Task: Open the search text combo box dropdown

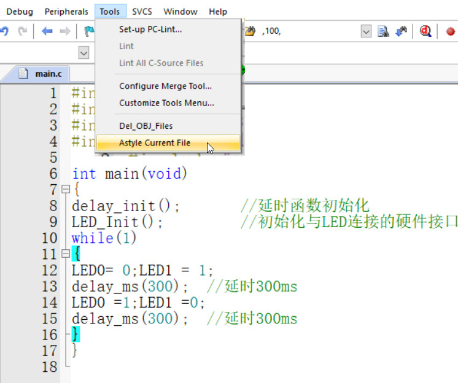Action: click(x=366, y=31)
